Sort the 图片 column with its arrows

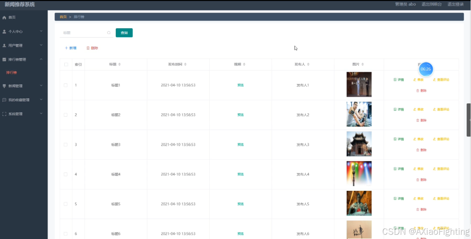(x=363, y=64)
